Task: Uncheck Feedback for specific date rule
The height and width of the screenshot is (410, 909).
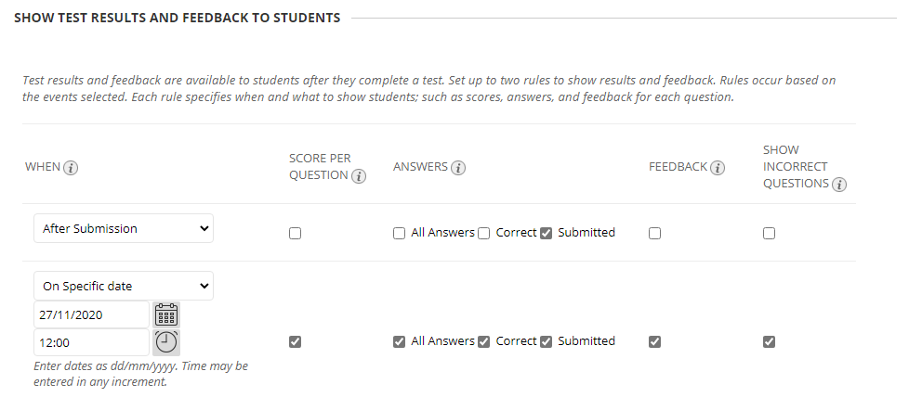Action: [654, 341]
